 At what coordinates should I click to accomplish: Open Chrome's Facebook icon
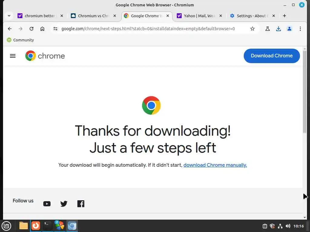pyautogui.click(x=81, y=204)
